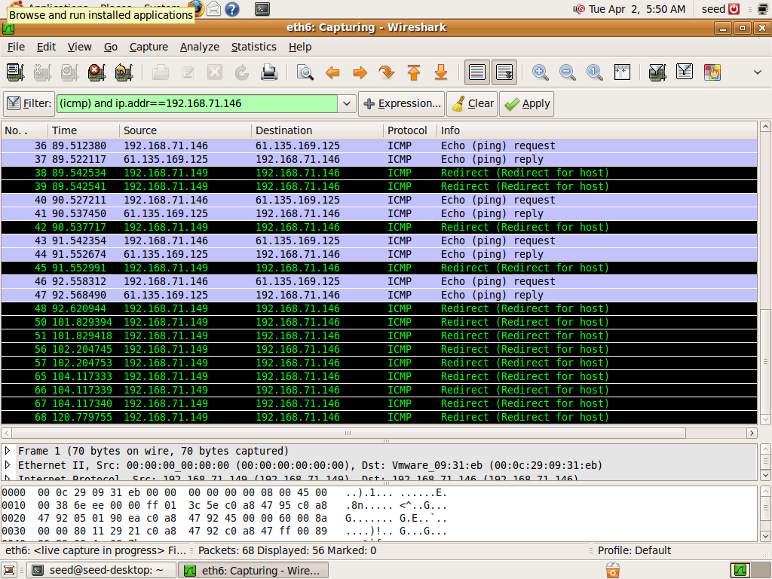
Task: Expand the toolbar overflow chevron
Action: click(758, 72)
